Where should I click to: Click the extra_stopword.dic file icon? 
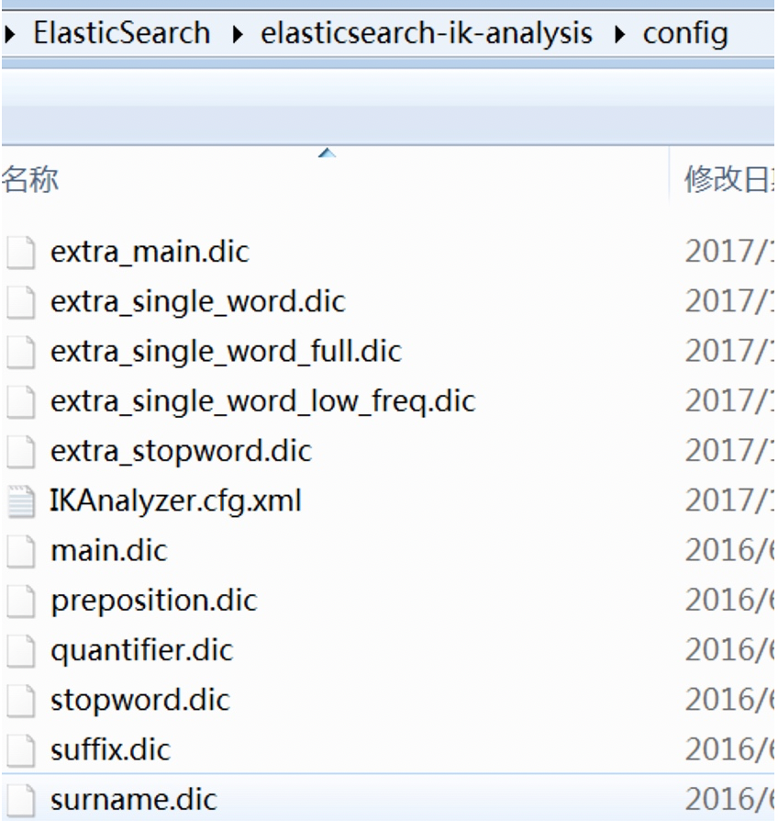(21, 451)
